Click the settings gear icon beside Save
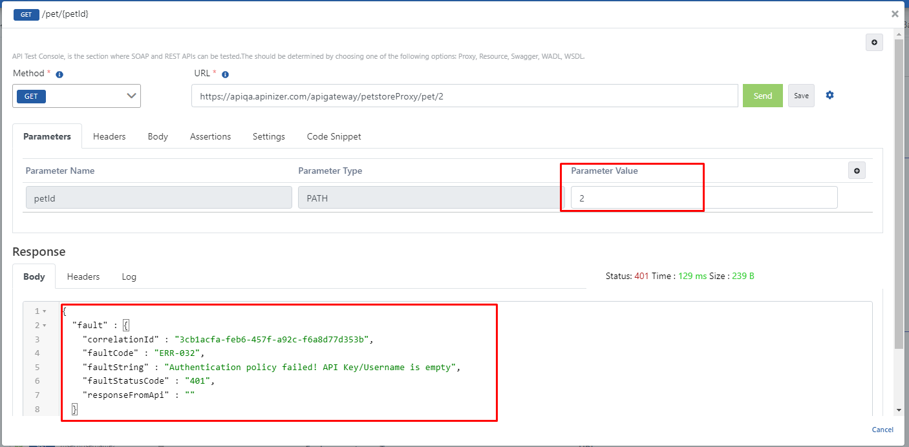Screen dimensions: 909x447 [829, 95]
